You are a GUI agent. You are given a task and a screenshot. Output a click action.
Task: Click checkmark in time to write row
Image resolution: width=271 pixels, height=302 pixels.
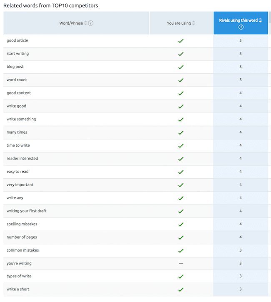tap(181, 146)
